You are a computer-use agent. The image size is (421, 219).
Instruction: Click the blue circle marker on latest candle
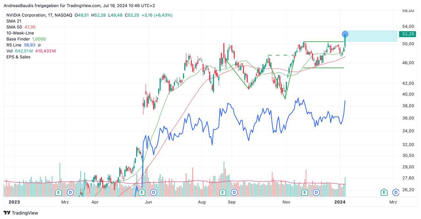pyautogui.click(x=345, y=34)
